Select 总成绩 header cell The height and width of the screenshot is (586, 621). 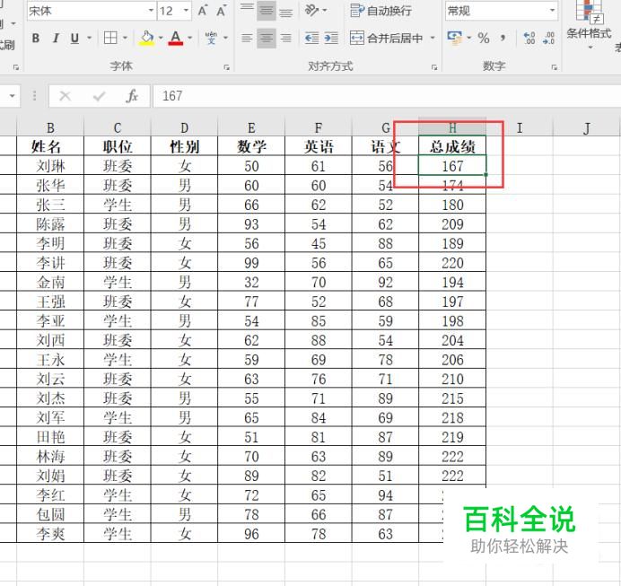click(452, 146)
